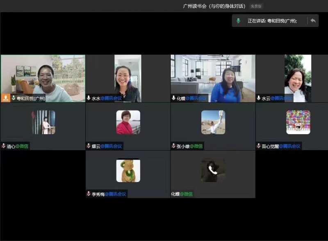Click the 正在讲话 speaker name text
Screen dimensions: 328x241
click(x=272, y=21)
